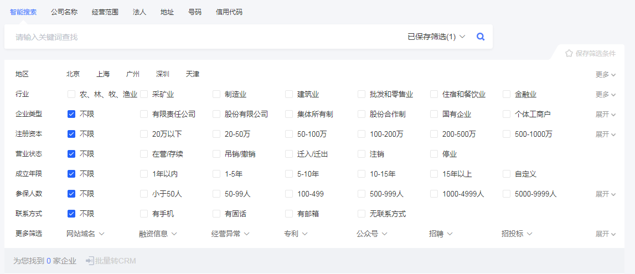Check the 批发和零售业 checkbox

[362, 94]
